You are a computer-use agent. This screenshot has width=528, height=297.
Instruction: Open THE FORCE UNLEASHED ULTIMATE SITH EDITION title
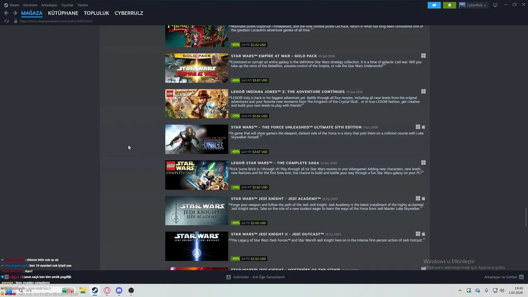(x=296, y=127)
